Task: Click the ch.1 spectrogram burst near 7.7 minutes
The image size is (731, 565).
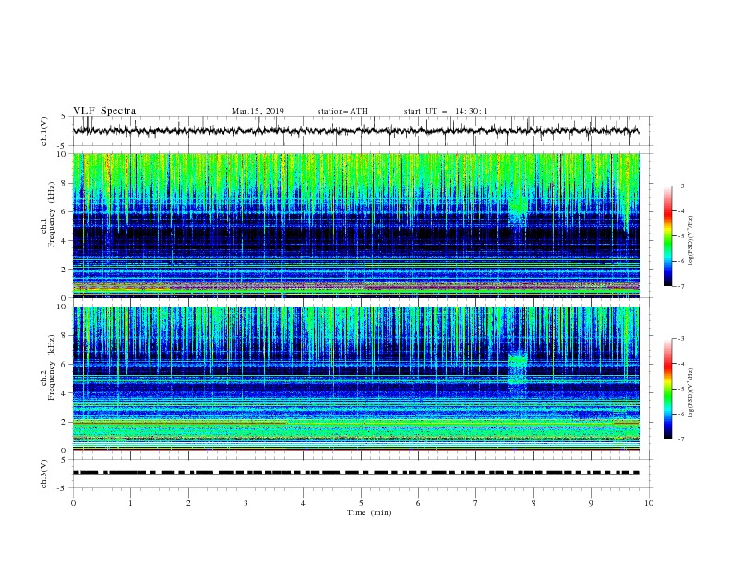Action: point(518,210)
